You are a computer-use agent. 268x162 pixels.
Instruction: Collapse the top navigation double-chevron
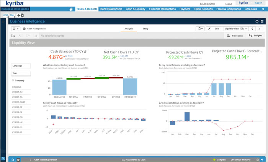[x=263, y=9]
